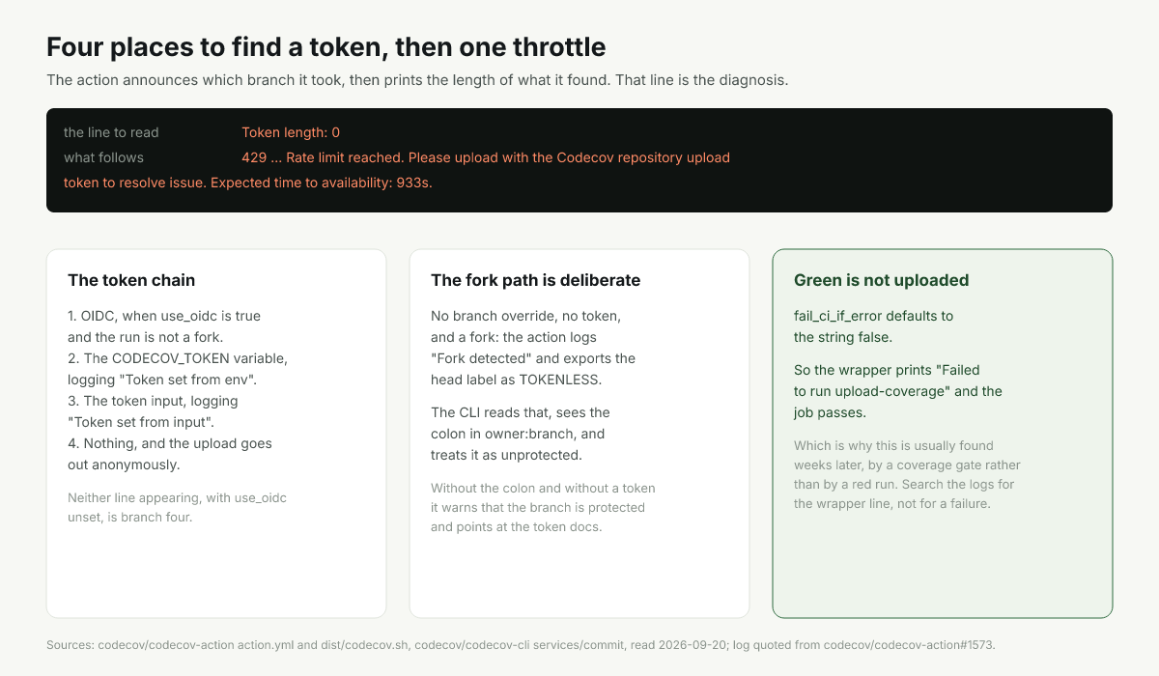Screen dimensions: 1159x676
Task: Click the card title "Green is not uploaded"
Action: coord(881,280)
